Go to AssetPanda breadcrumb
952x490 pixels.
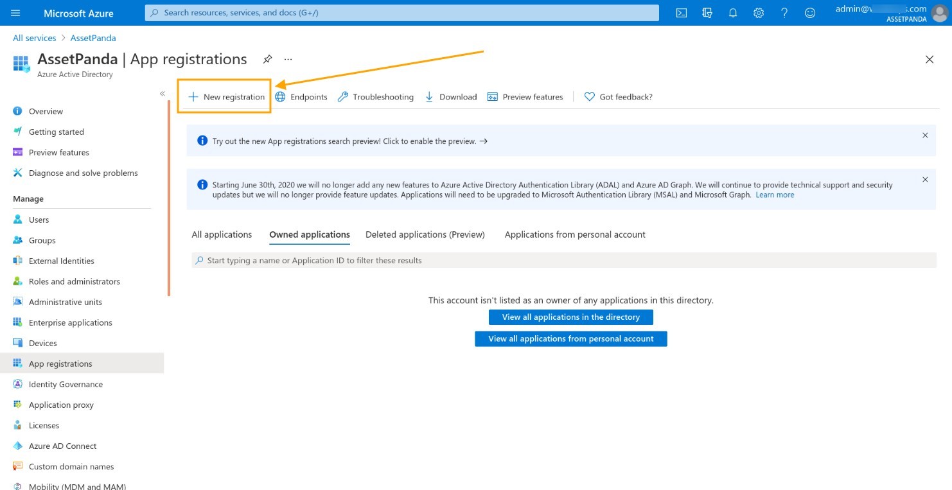(x=93, y=38)
